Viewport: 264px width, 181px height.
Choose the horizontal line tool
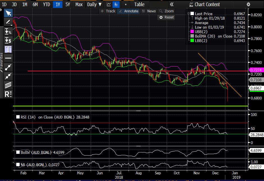[x=8, y=58]
